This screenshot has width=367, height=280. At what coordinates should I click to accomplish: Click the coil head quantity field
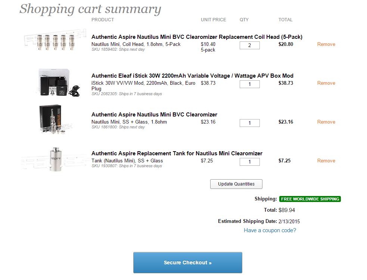coord(249,46)
